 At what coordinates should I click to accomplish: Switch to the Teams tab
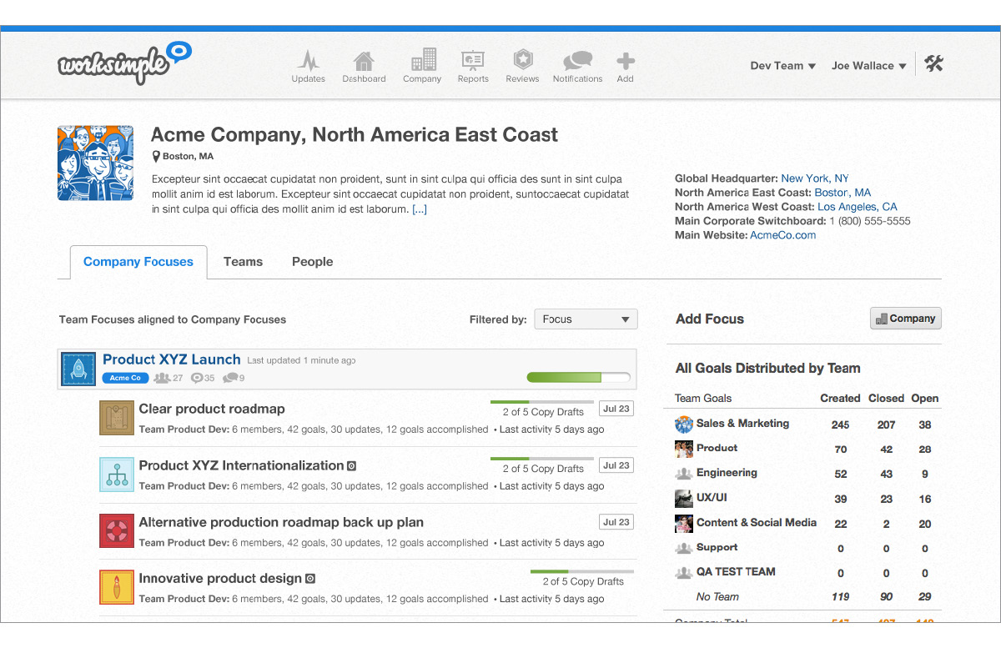tap(243, 262)
